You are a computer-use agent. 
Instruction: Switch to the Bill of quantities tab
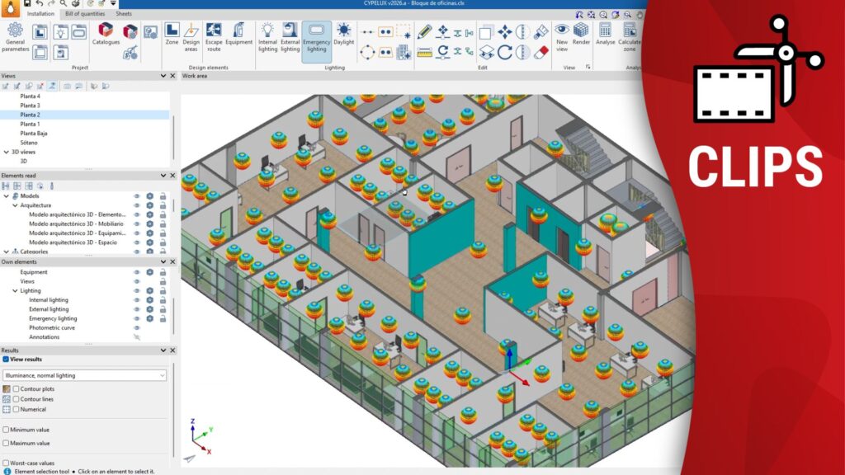click(x=85, y=14)
